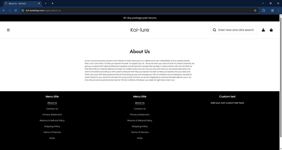Open Returns & Refund Policy in first footer menu
282x150 pixels.
tap(52, 120)
